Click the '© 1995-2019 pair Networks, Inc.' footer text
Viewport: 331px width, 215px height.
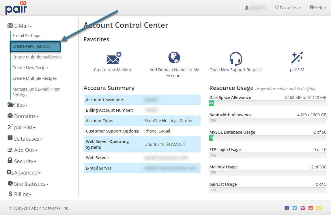click(x=39, y=208)
